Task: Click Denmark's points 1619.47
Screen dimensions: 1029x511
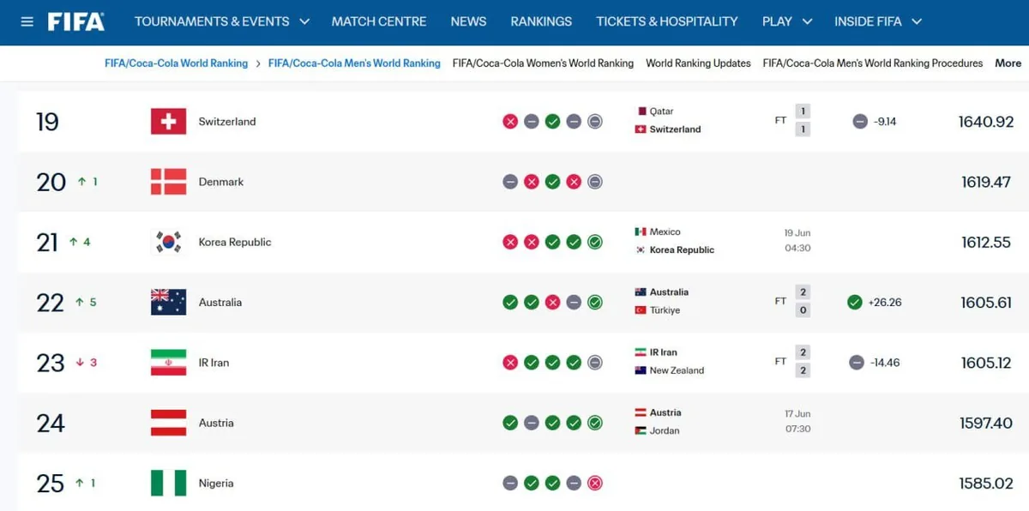Action: point(987,182)
